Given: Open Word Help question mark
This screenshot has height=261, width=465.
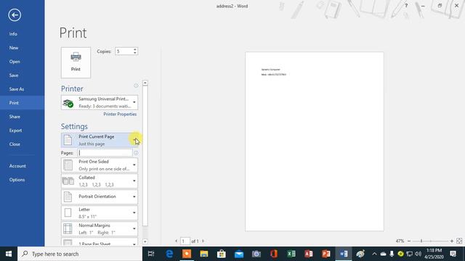Looking at the screenshot, I should (406, 6).
